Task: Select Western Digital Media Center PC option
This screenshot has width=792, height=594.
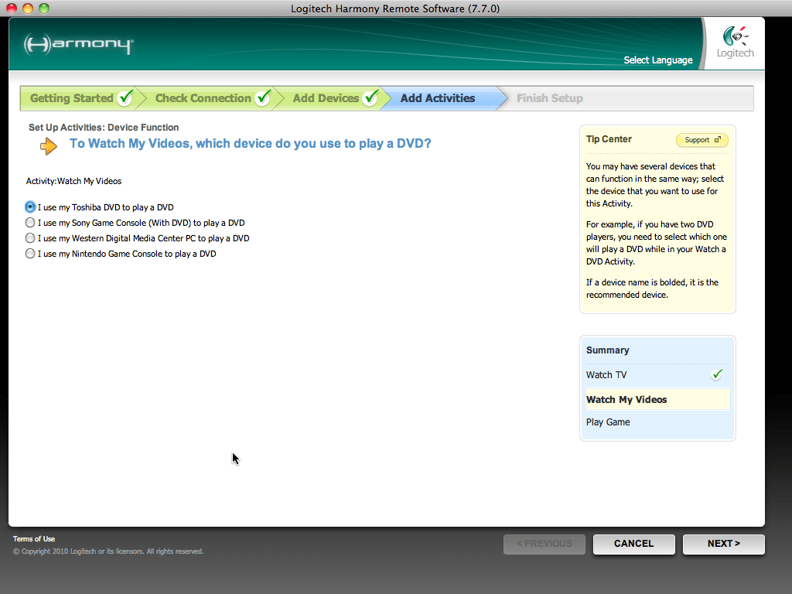Action: tap(30, 238)
